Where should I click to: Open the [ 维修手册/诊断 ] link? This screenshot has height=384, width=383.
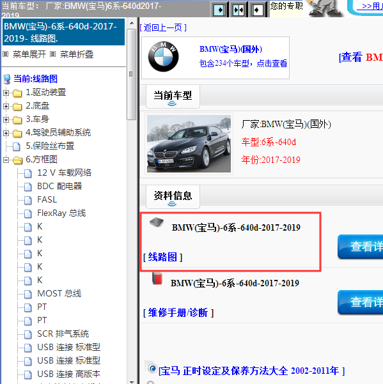tap(178, 312)
